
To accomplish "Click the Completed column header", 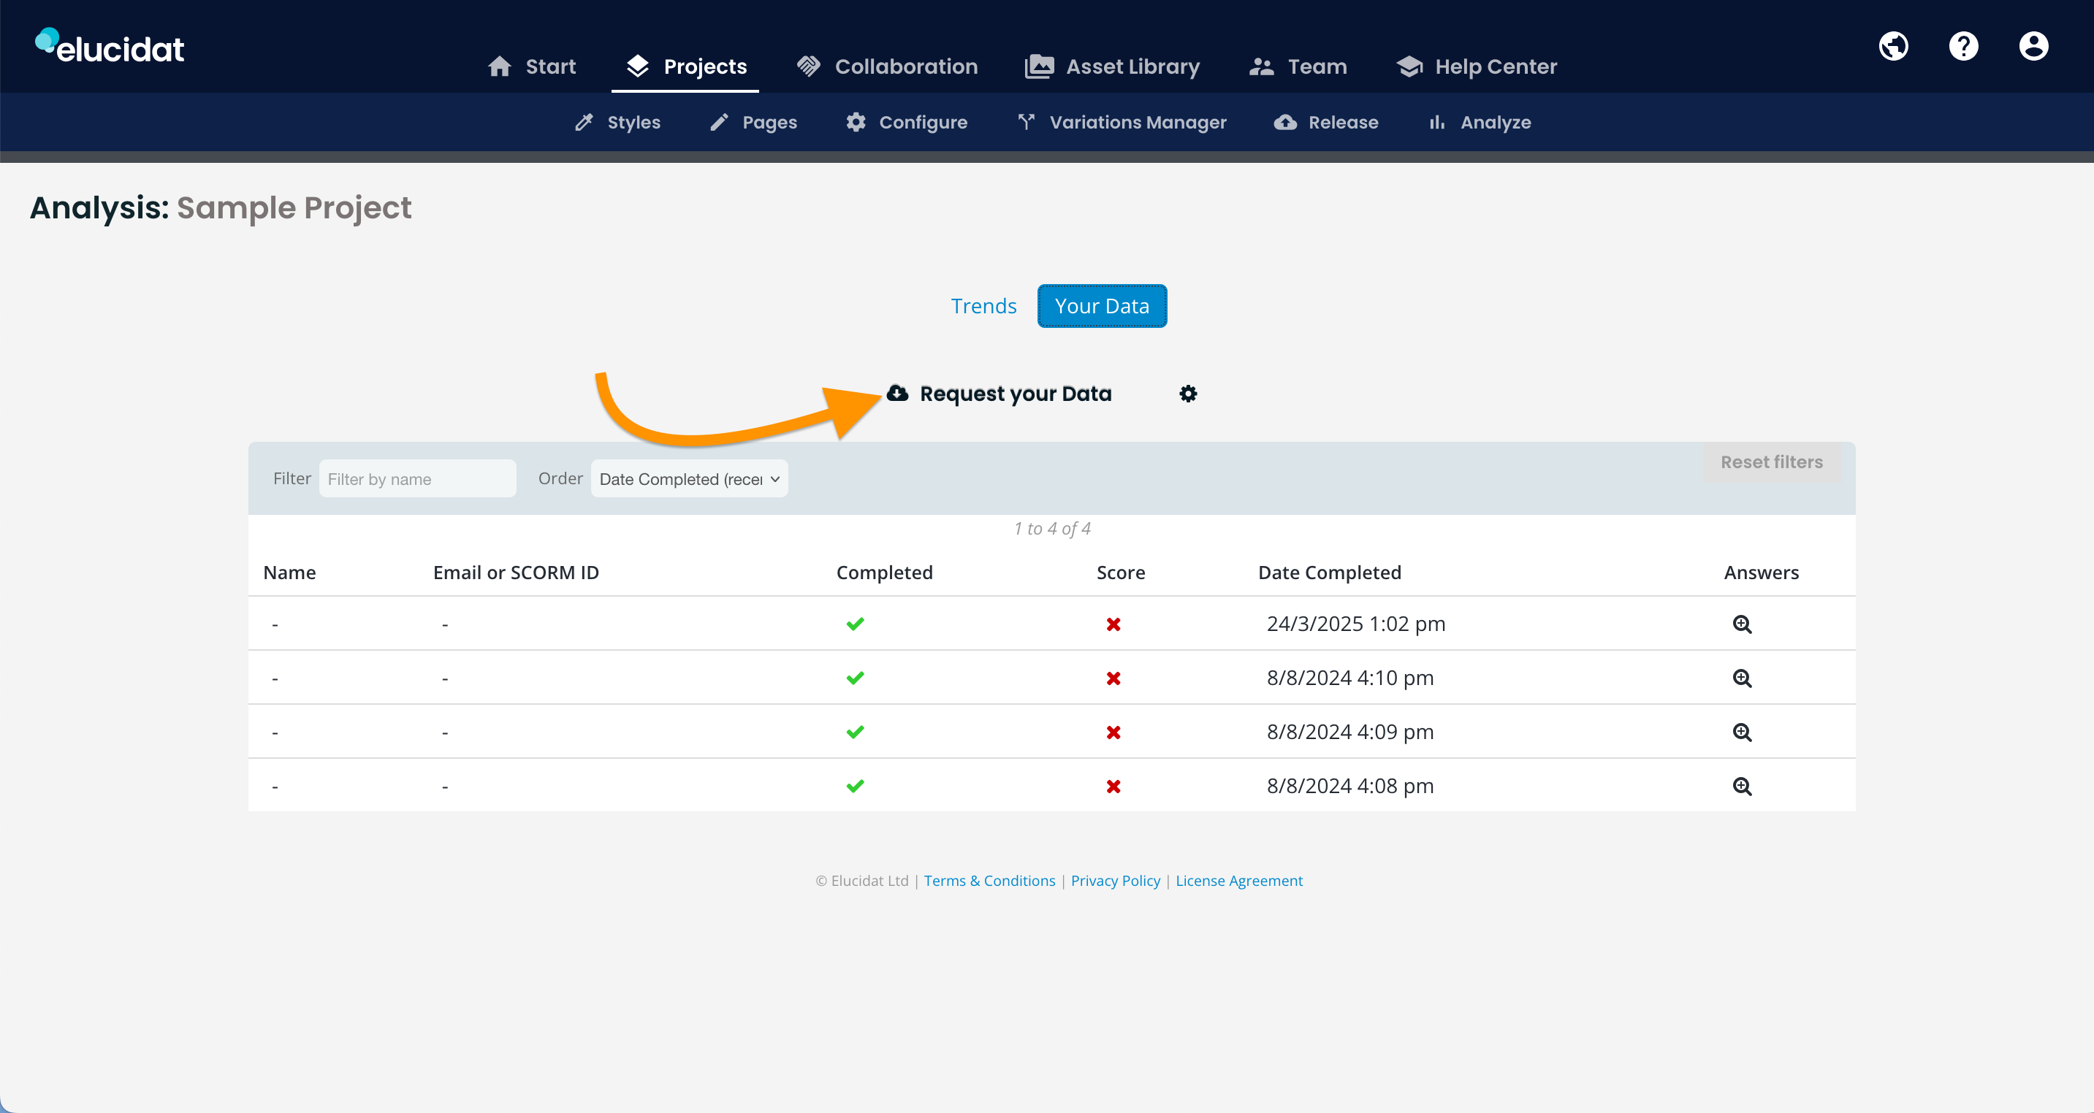I will pos(884,573).
